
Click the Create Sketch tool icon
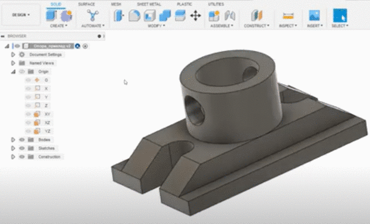(x=51, y=15)
